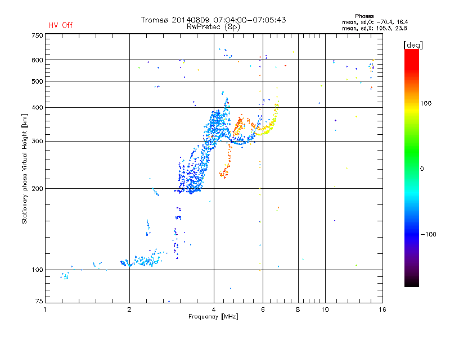Click the red 'HV Off' label
The width and height of the screenshot is (450, 337).
(61, 25)
